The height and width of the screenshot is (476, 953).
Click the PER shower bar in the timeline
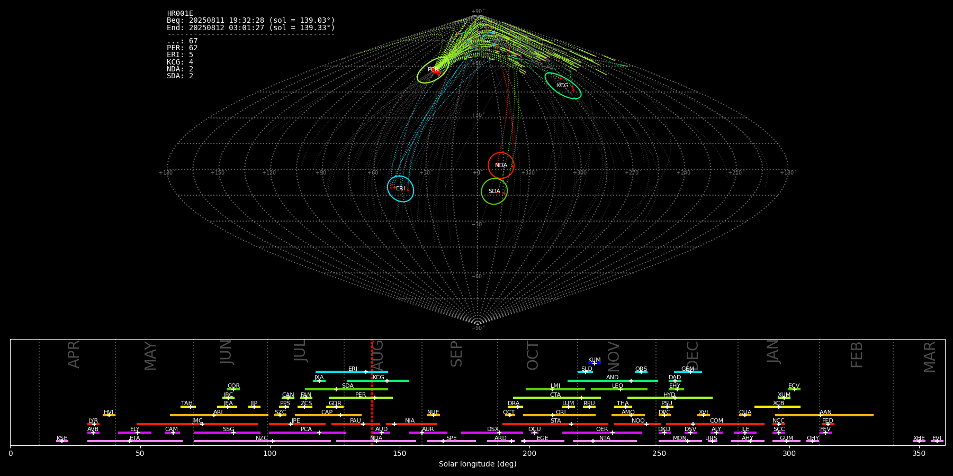coord(361,398)
